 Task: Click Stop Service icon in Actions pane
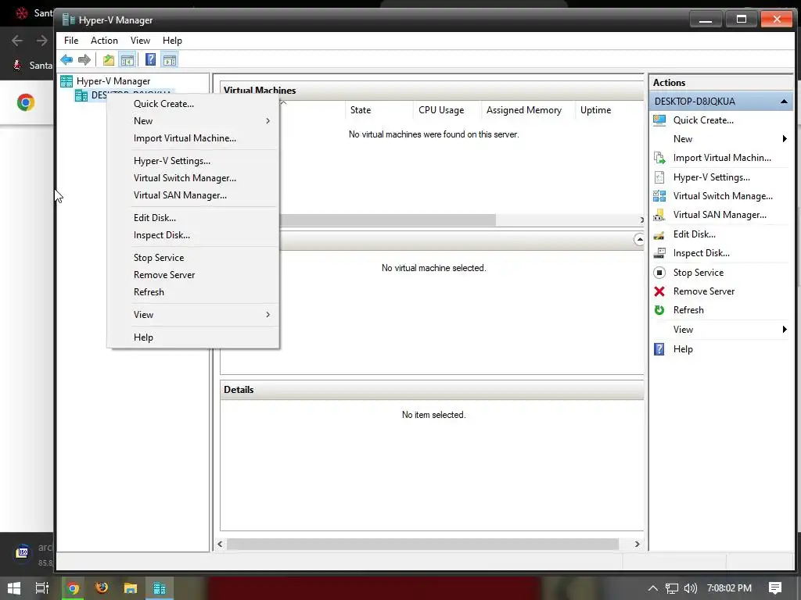[659, 273]
